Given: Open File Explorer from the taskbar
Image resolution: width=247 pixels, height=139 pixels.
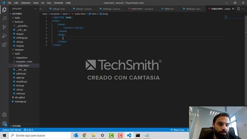Looking at the screenshot, I should click(x=93, y=136).
